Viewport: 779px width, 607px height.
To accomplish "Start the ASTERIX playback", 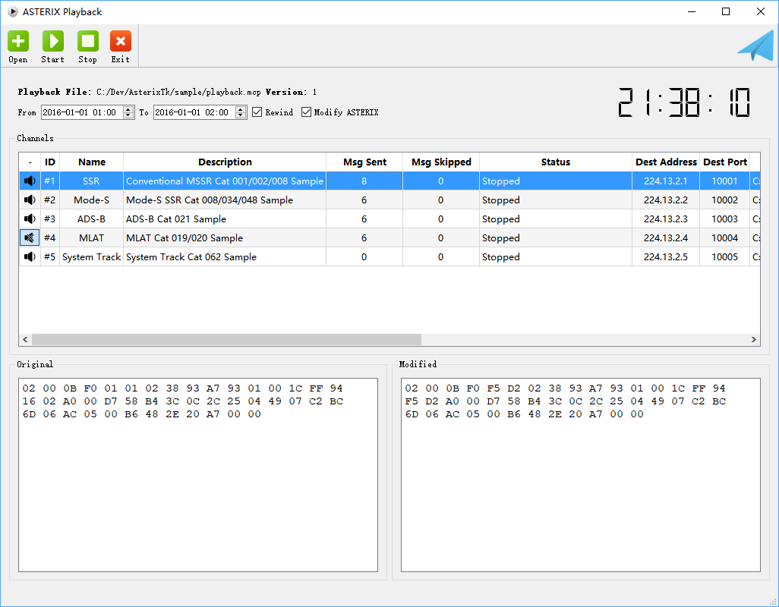I will [52, 46].
